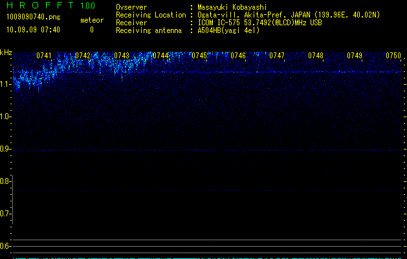The image size is (407, 259).
Task: Click the 0750 time marker
Action: [393, 56]
